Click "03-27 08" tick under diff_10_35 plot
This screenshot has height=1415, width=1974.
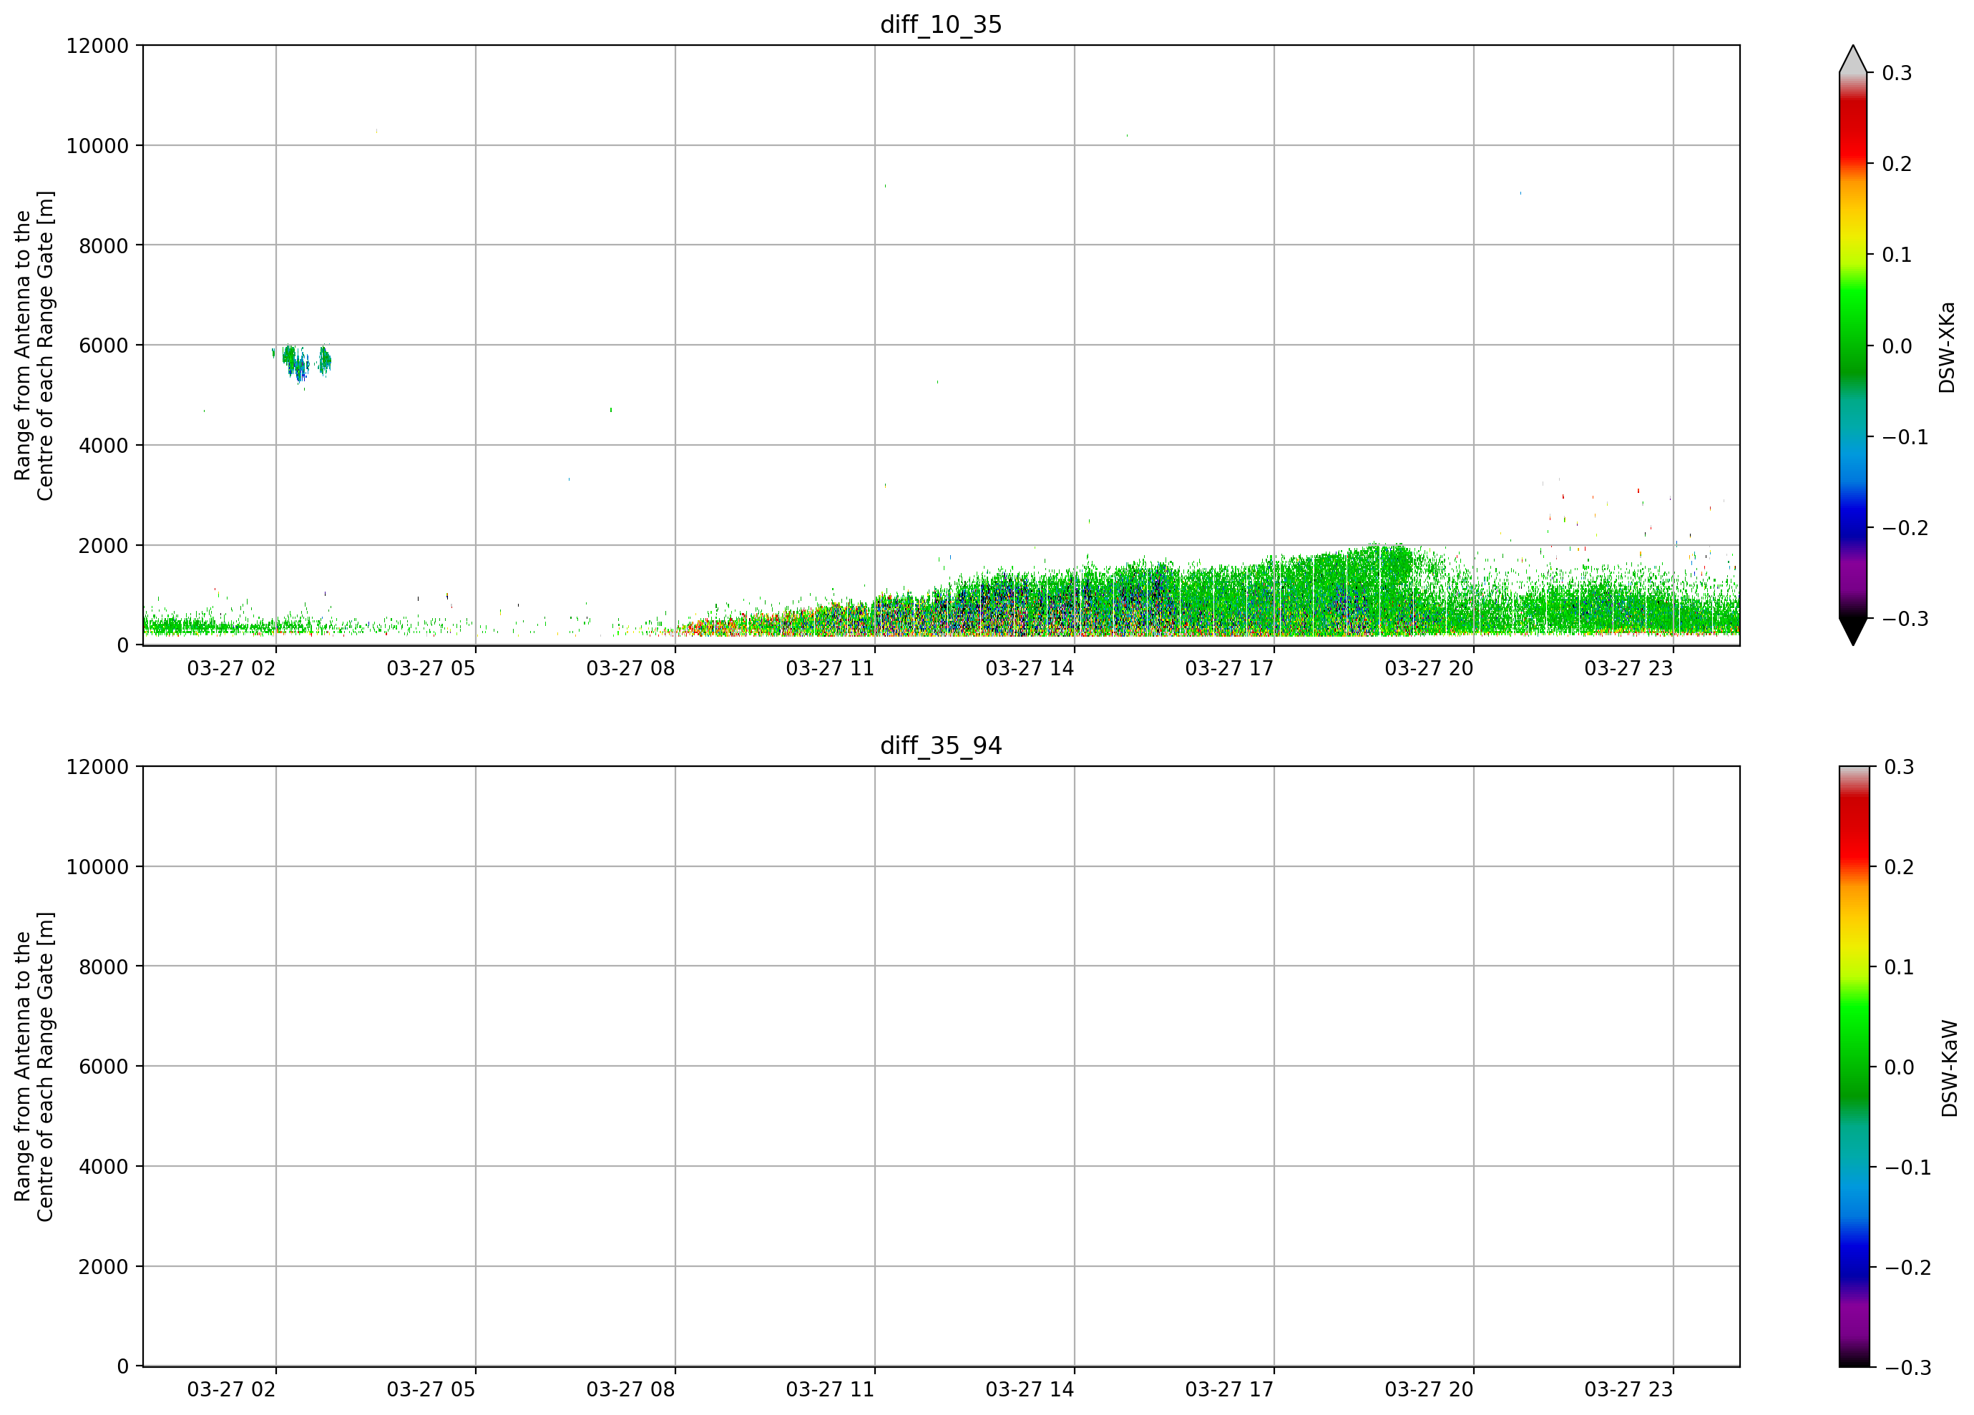(x=630, y=668)
